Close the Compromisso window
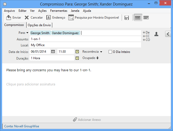Image resolution: width=173 pixels, height=131 pixels. click(x=165, y=3)
